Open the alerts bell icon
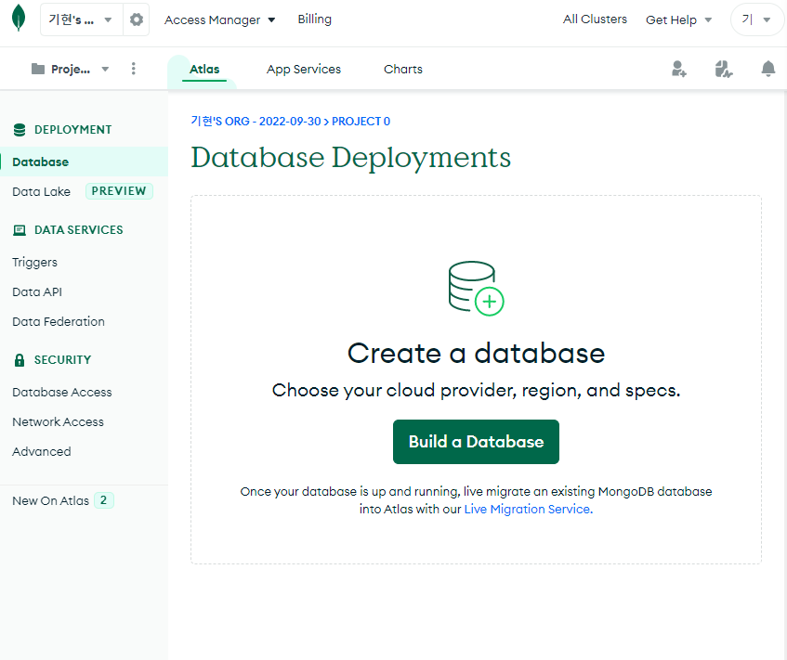 767,69
